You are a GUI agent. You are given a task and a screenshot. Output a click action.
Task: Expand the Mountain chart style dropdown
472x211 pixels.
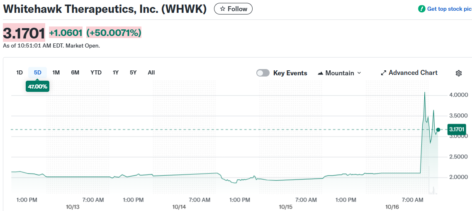pyautogui.click(x=359, y=73)
